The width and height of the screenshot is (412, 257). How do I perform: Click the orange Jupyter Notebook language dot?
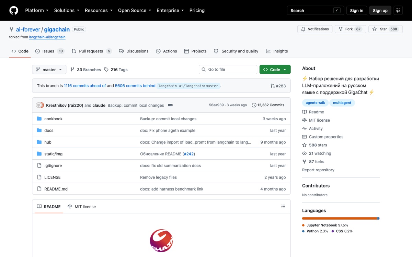304,225
